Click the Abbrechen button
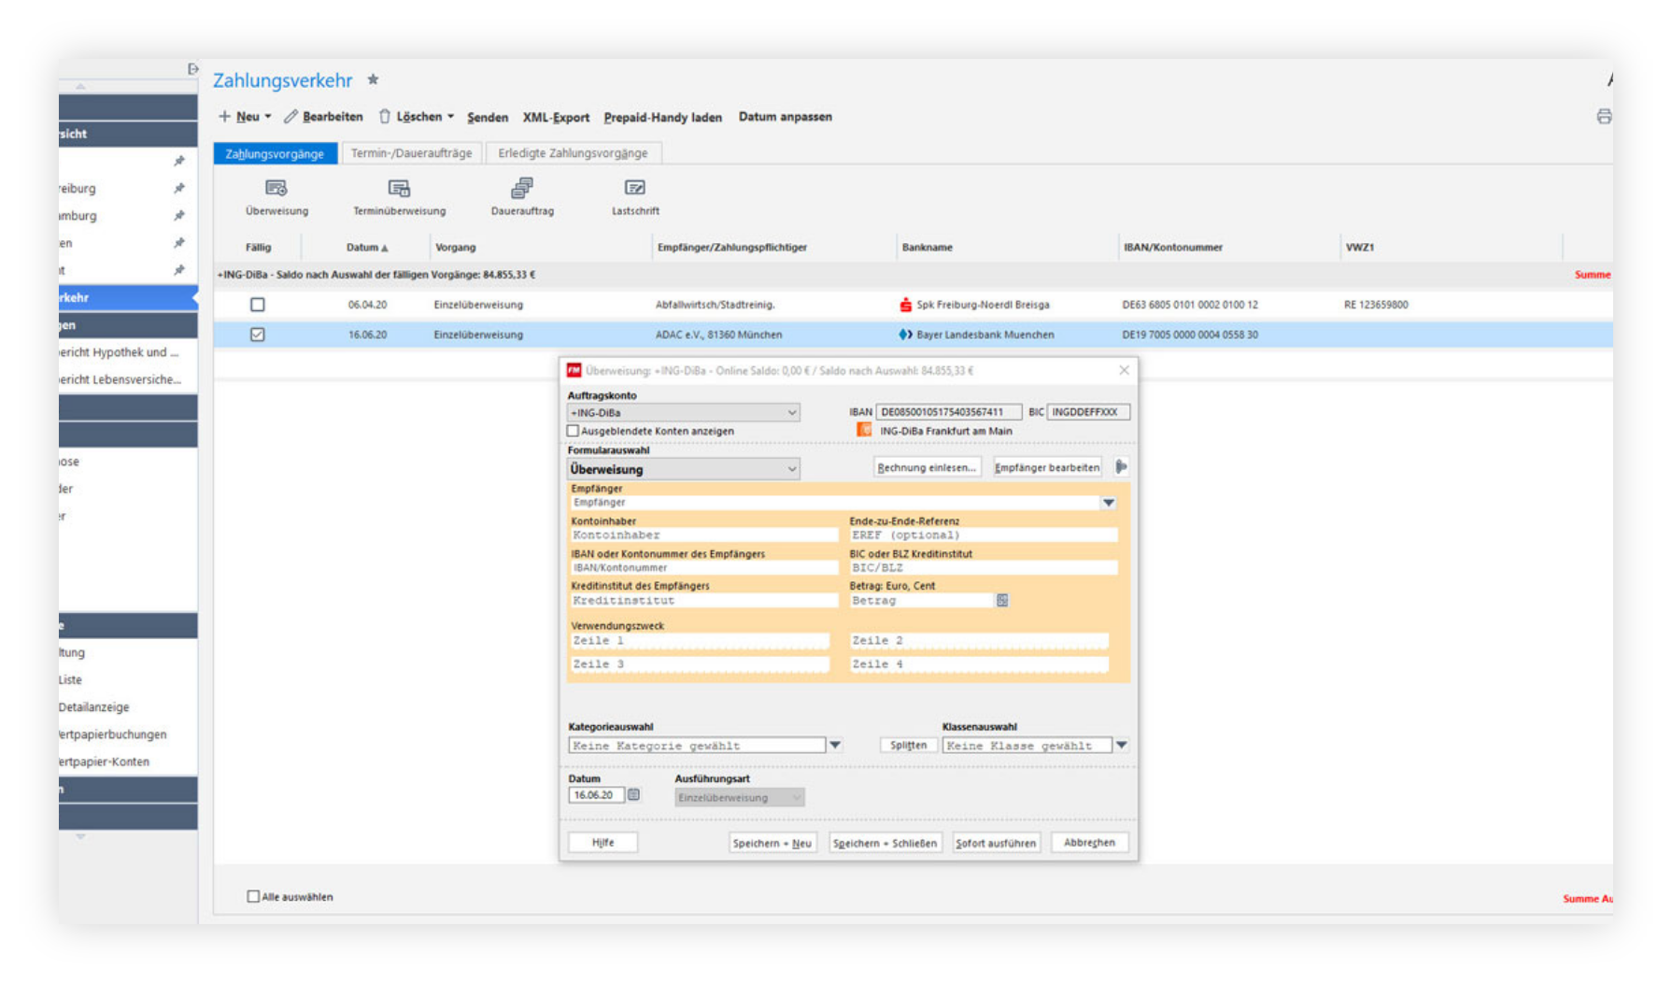The height and width of the screenshot is (983, 1672). click(x=1089, y=843)
